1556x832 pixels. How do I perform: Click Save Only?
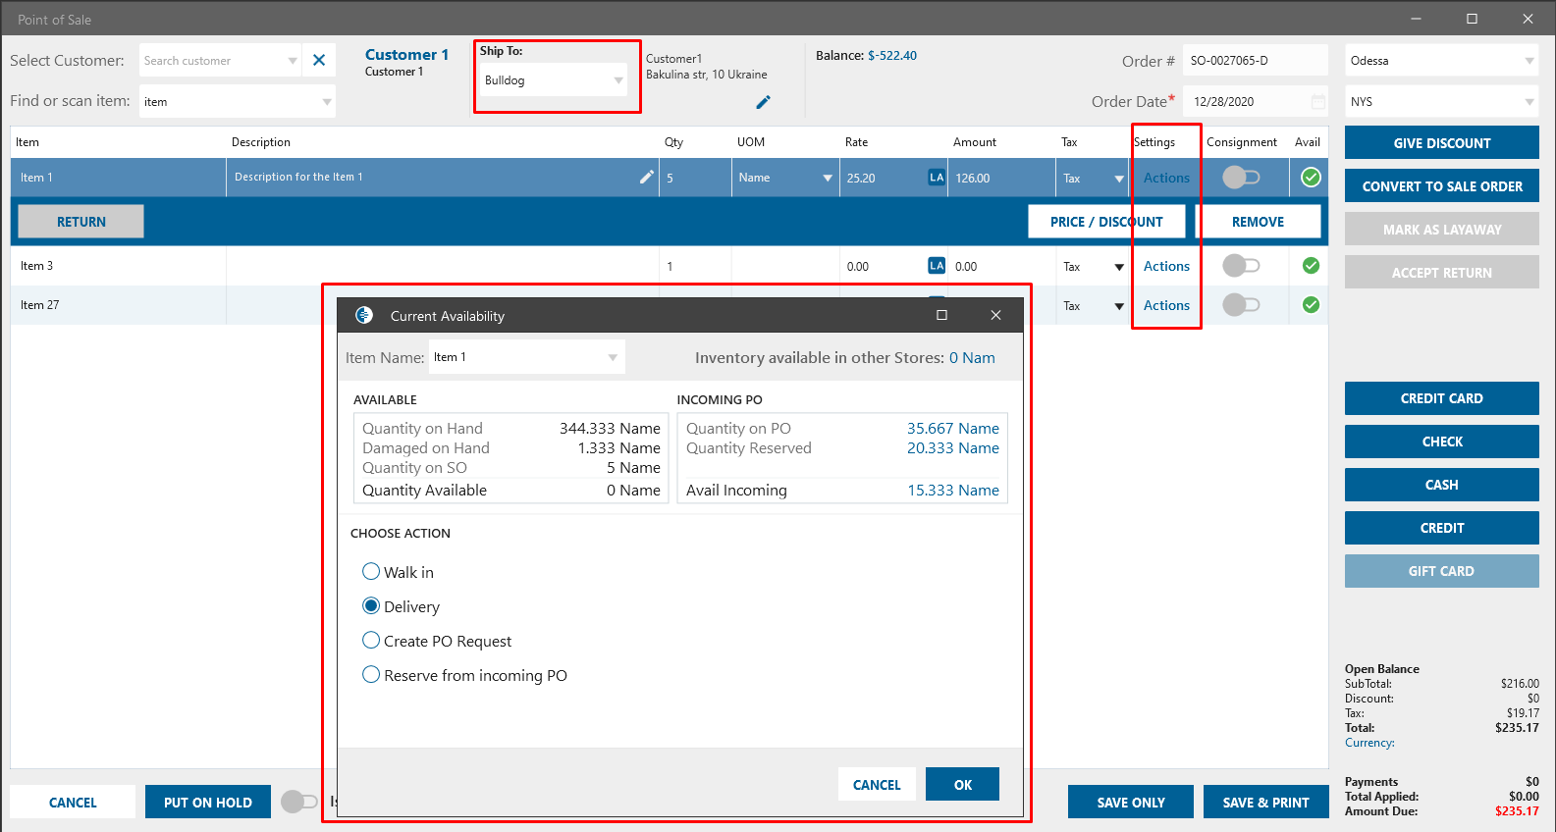coord(1131,802)
